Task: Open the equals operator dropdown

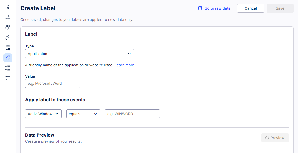Action: point(83,114)
